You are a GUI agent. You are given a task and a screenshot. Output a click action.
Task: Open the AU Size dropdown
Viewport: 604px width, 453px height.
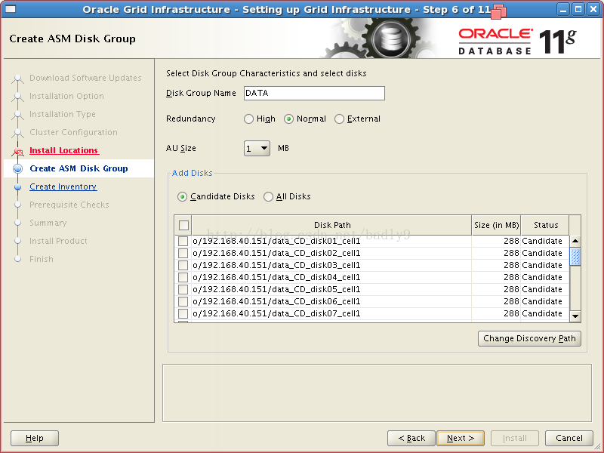(x=257, y=148)
